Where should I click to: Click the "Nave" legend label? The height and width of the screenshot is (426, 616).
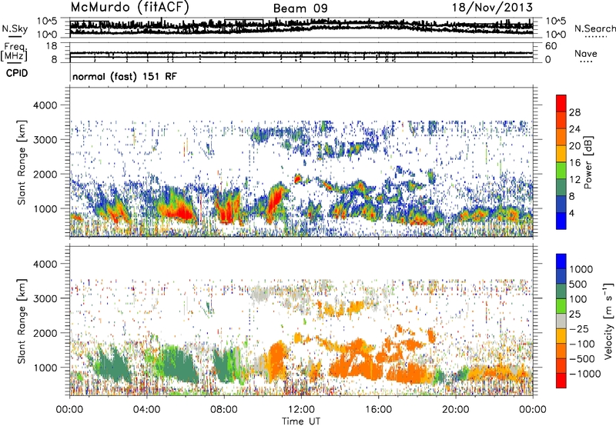point(586,53)
